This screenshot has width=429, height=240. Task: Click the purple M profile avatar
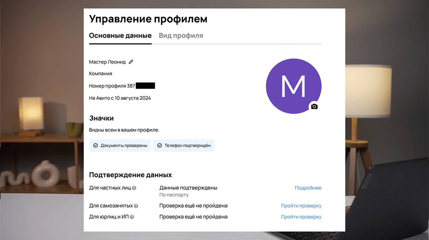(x=294, y=86)
